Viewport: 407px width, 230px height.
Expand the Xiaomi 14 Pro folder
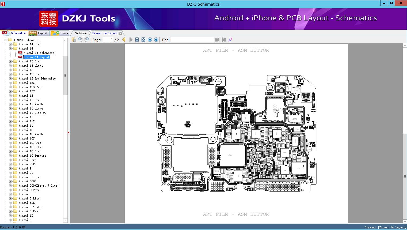pos(10,44)
